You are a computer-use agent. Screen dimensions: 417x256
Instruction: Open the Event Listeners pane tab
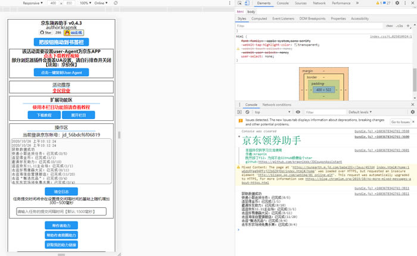[283, 18]
